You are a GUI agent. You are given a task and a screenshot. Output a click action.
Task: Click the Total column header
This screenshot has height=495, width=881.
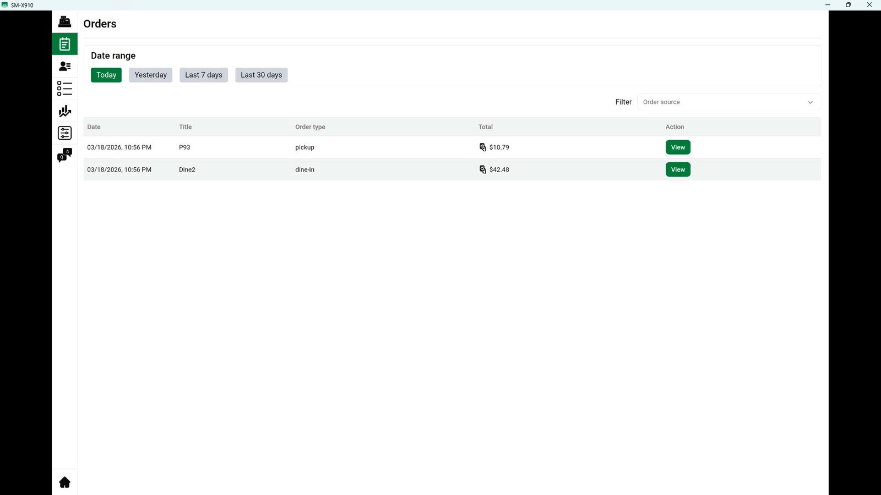pyautogui.click(x=485, y=127)
